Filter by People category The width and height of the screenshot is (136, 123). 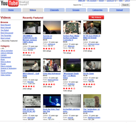click(x=3, y=64)
